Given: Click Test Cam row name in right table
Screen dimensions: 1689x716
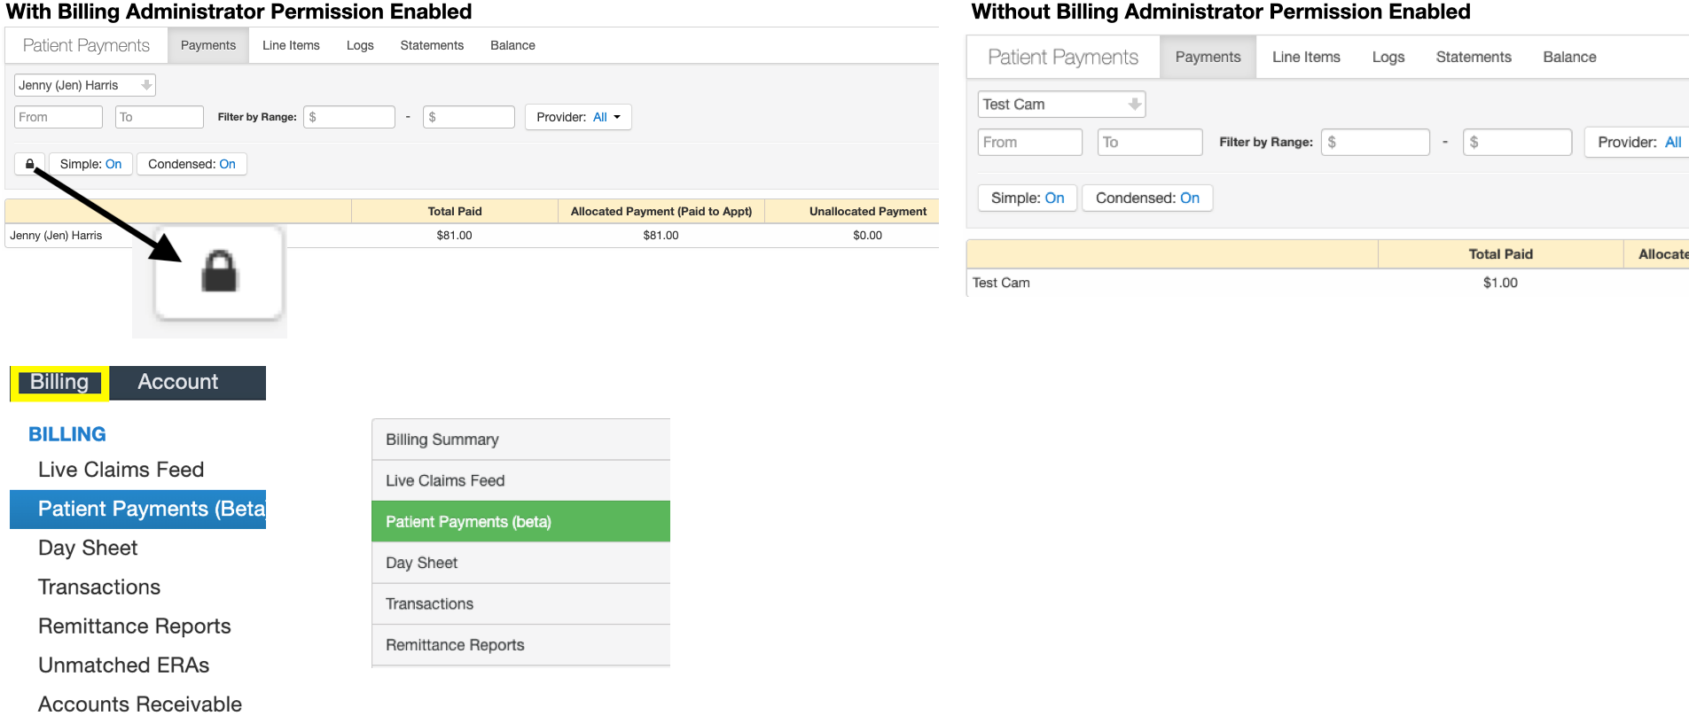Looking at the screenshot, I should [1001, 283].
